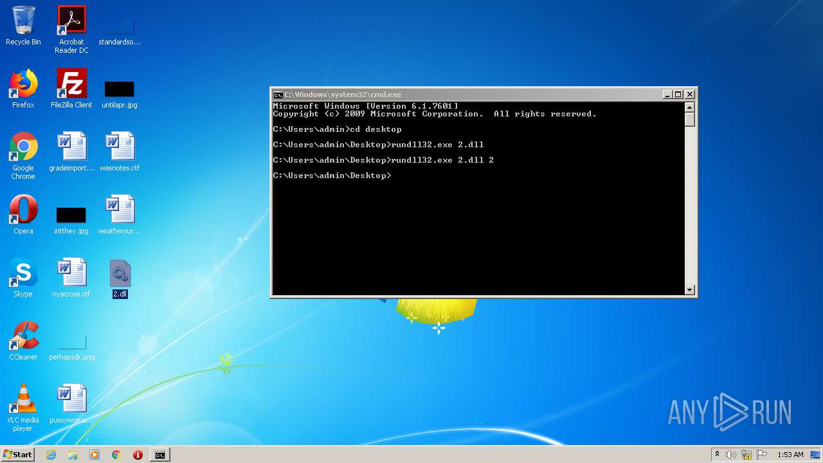Open Windows Explorer from taskbar
Viewport: 823px width, 463px height.
(73, 455)
